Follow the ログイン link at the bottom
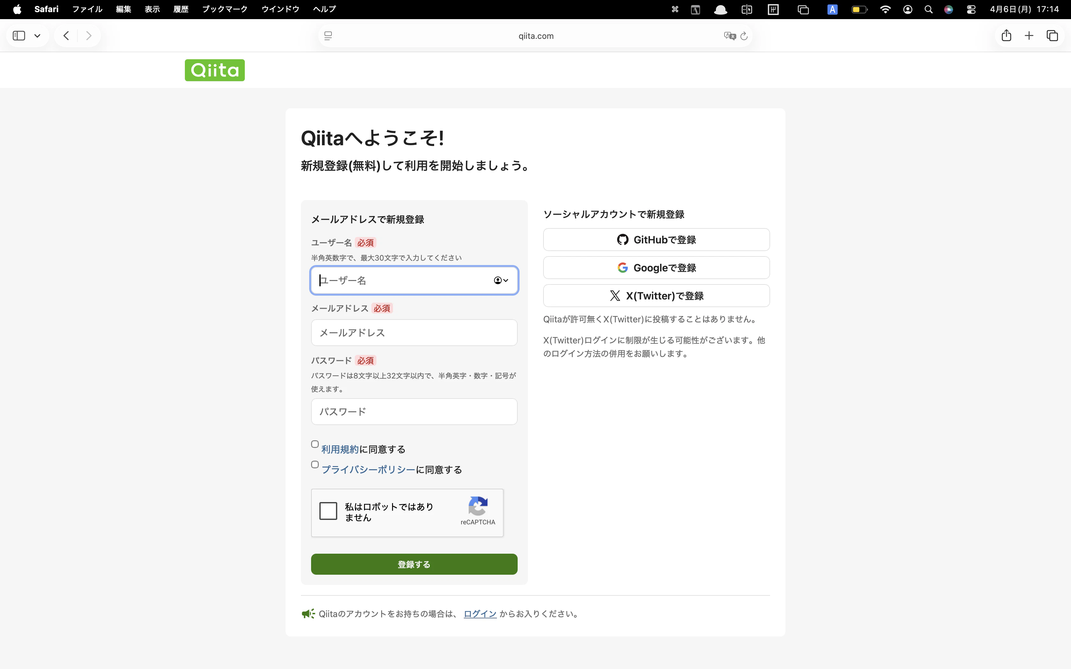The width and height of the screenshot is (1071, 669). pos(480,614)
